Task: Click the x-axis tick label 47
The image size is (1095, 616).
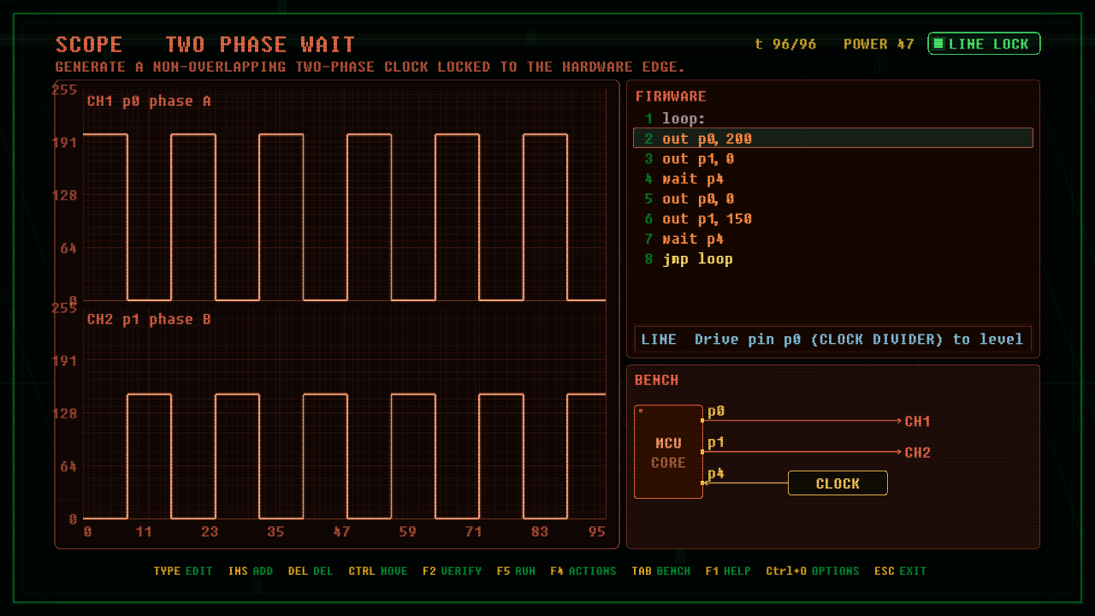Action: pos(341,531)
